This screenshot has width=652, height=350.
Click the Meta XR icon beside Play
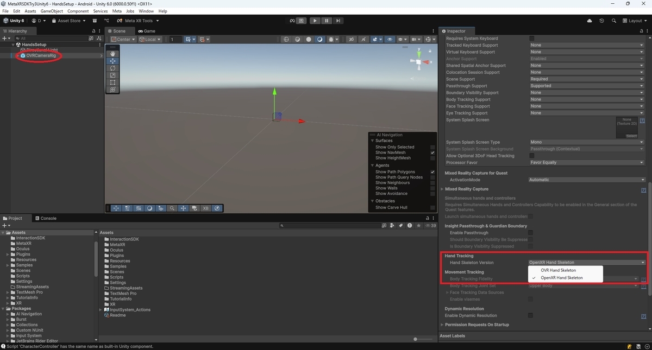pos(292,21)
